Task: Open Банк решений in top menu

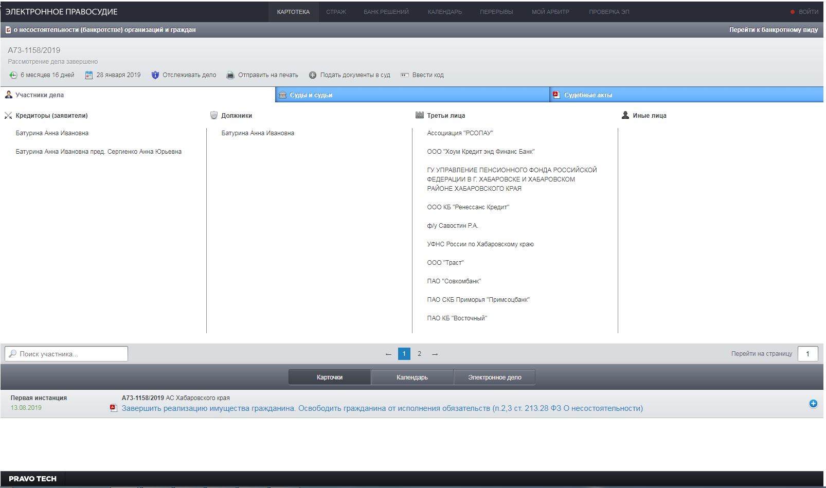Action: point(386,12)
